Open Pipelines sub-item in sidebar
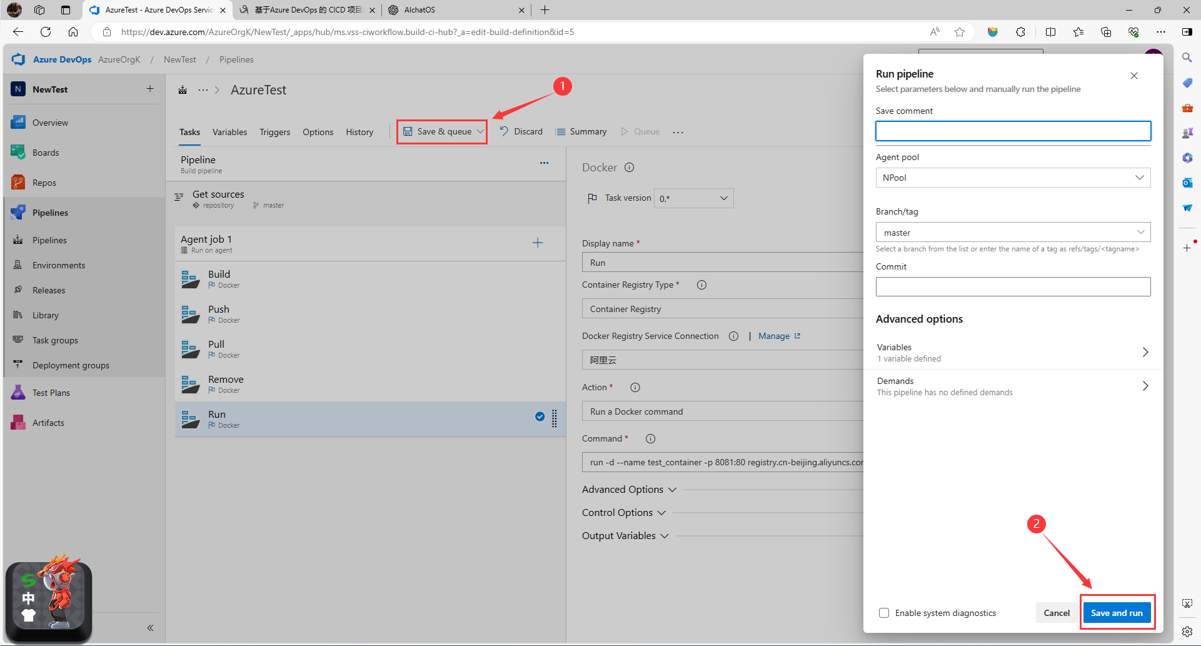Viewport: 1201px width, 646px height. point(49,240)
